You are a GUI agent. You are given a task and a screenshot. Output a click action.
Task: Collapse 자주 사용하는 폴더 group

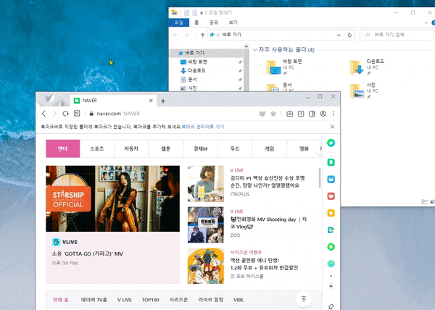click(x=255, y=50)
